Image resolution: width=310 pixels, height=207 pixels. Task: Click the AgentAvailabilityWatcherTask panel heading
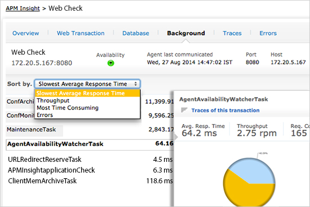[x=224, y=99]
